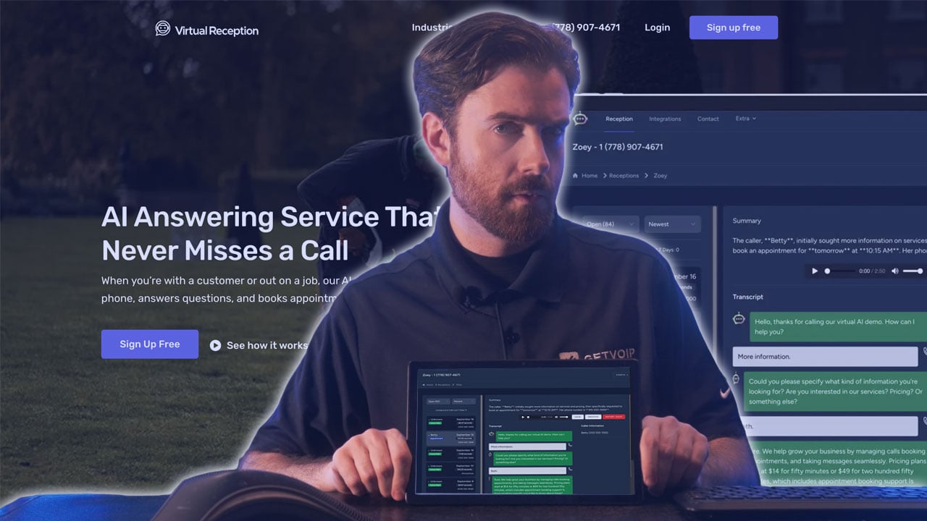Open the Contact tab
927x521 pixels.
(708, 119)
